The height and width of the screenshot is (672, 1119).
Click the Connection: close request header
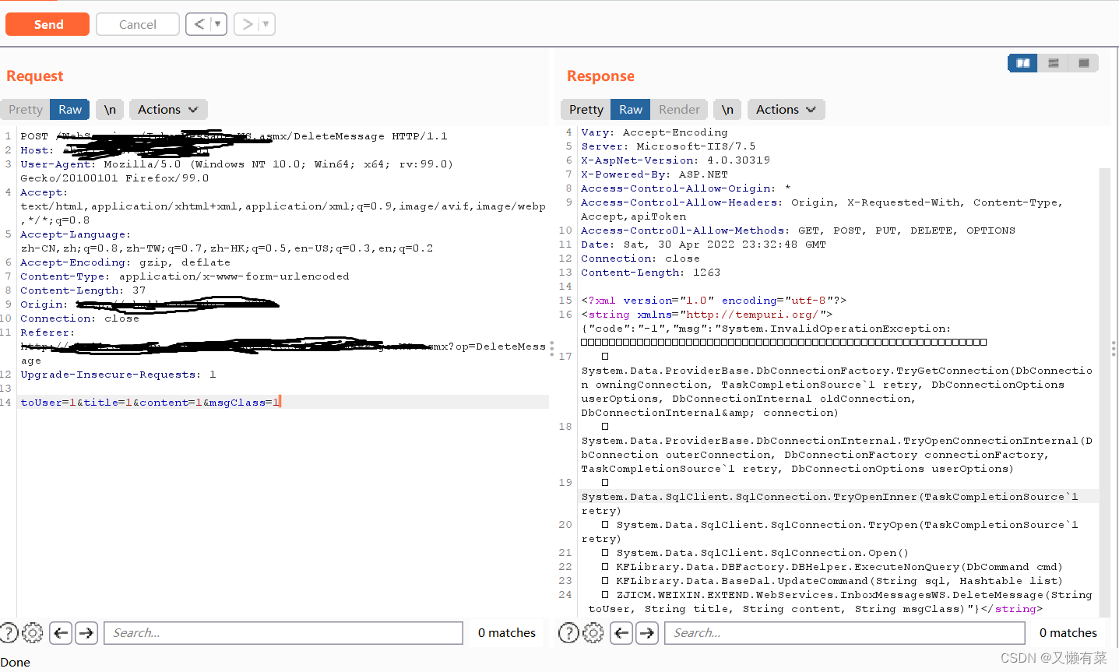pos(79,318)
